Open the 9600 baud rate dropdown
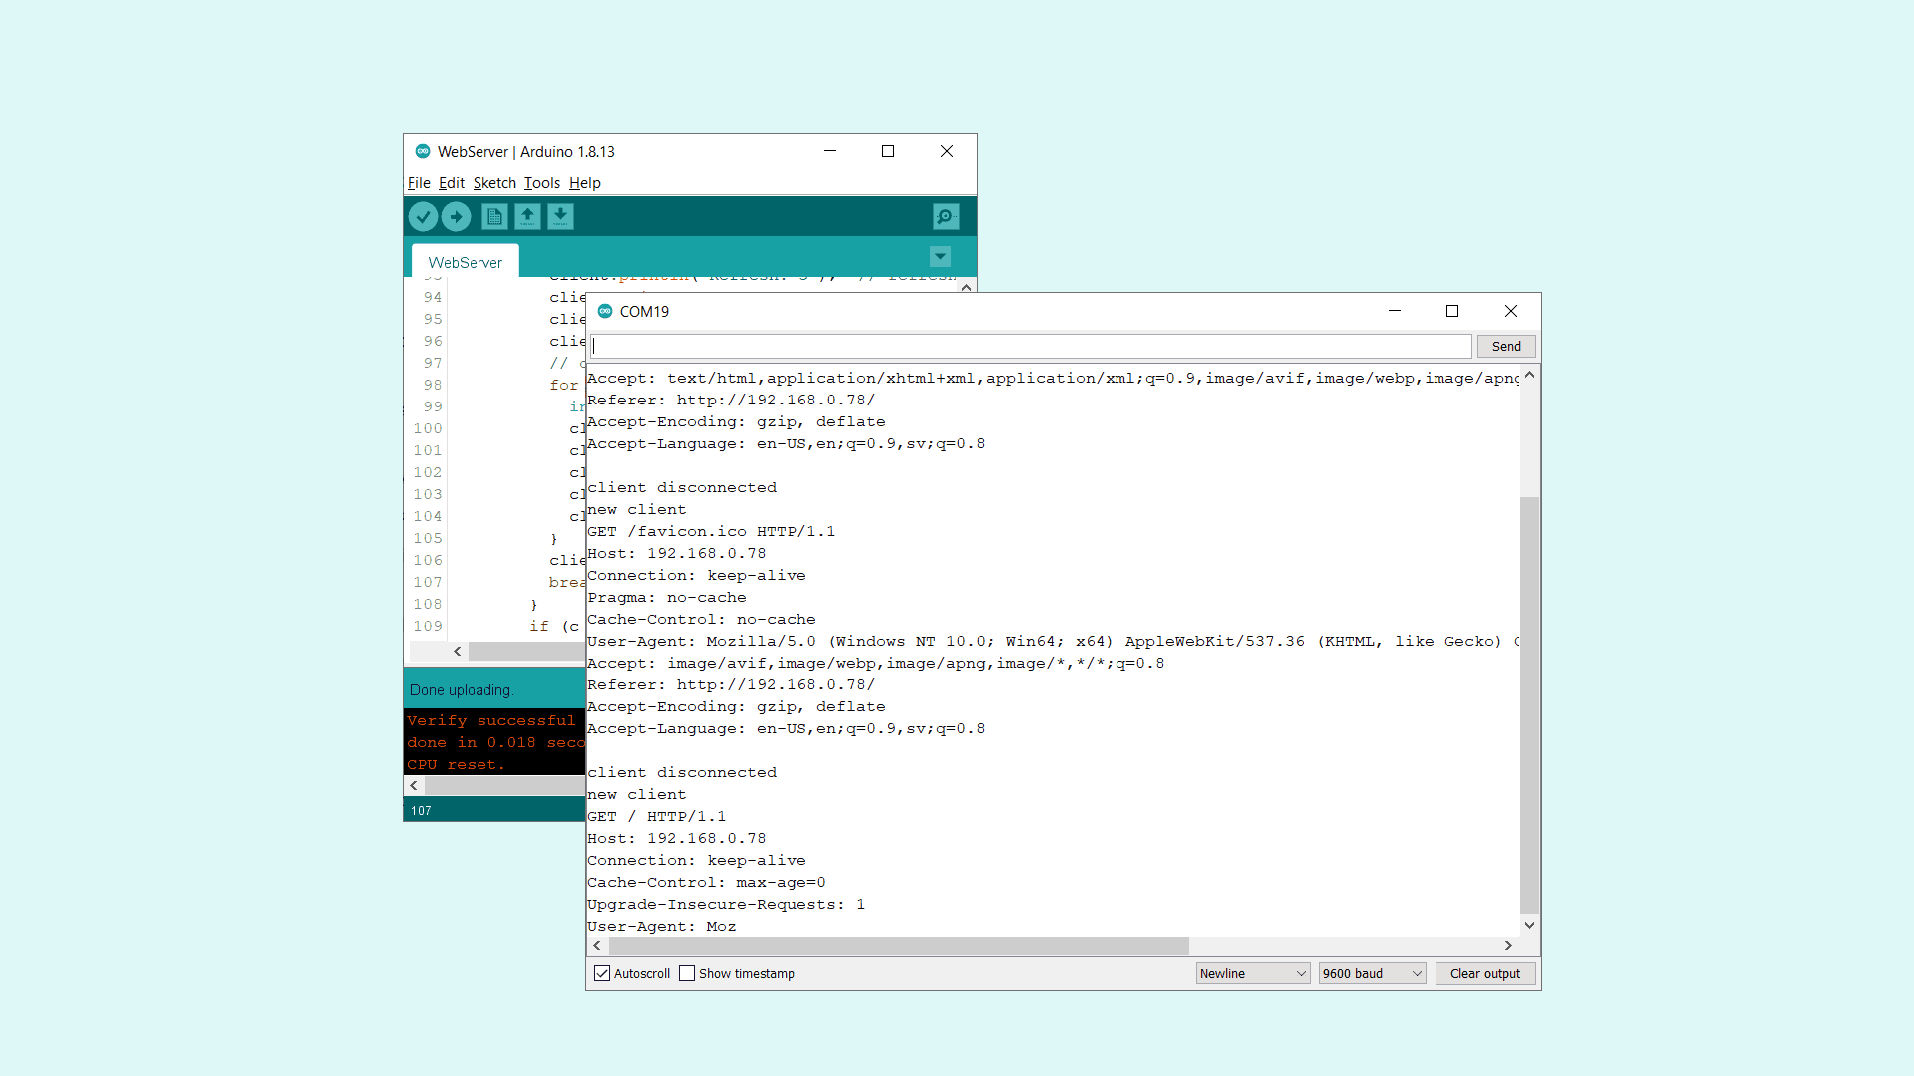The height and width of the screenshot is (1076, 1914). (x=1372, y=973)
